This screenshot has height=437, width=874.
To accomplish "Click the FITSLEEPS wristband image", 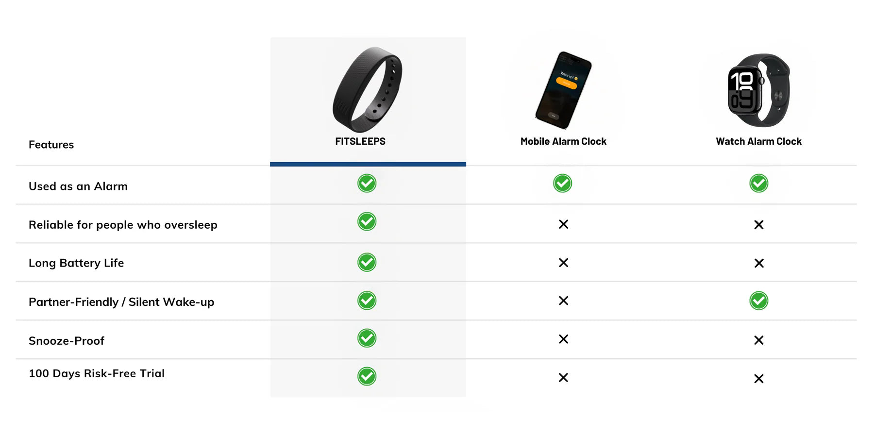I will coord(367,90).
